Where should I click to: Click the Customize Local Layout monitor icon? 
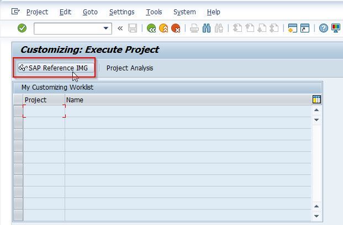click(336, 28)
